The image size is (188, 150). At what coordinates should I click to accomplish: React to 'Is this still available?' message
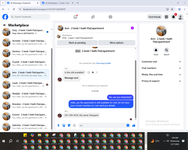(x=89, y=72)
